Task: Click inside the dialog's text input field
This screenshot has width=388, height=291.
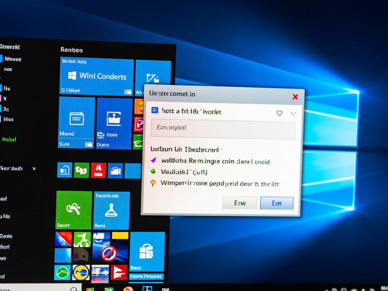Action: click(223, 129)
